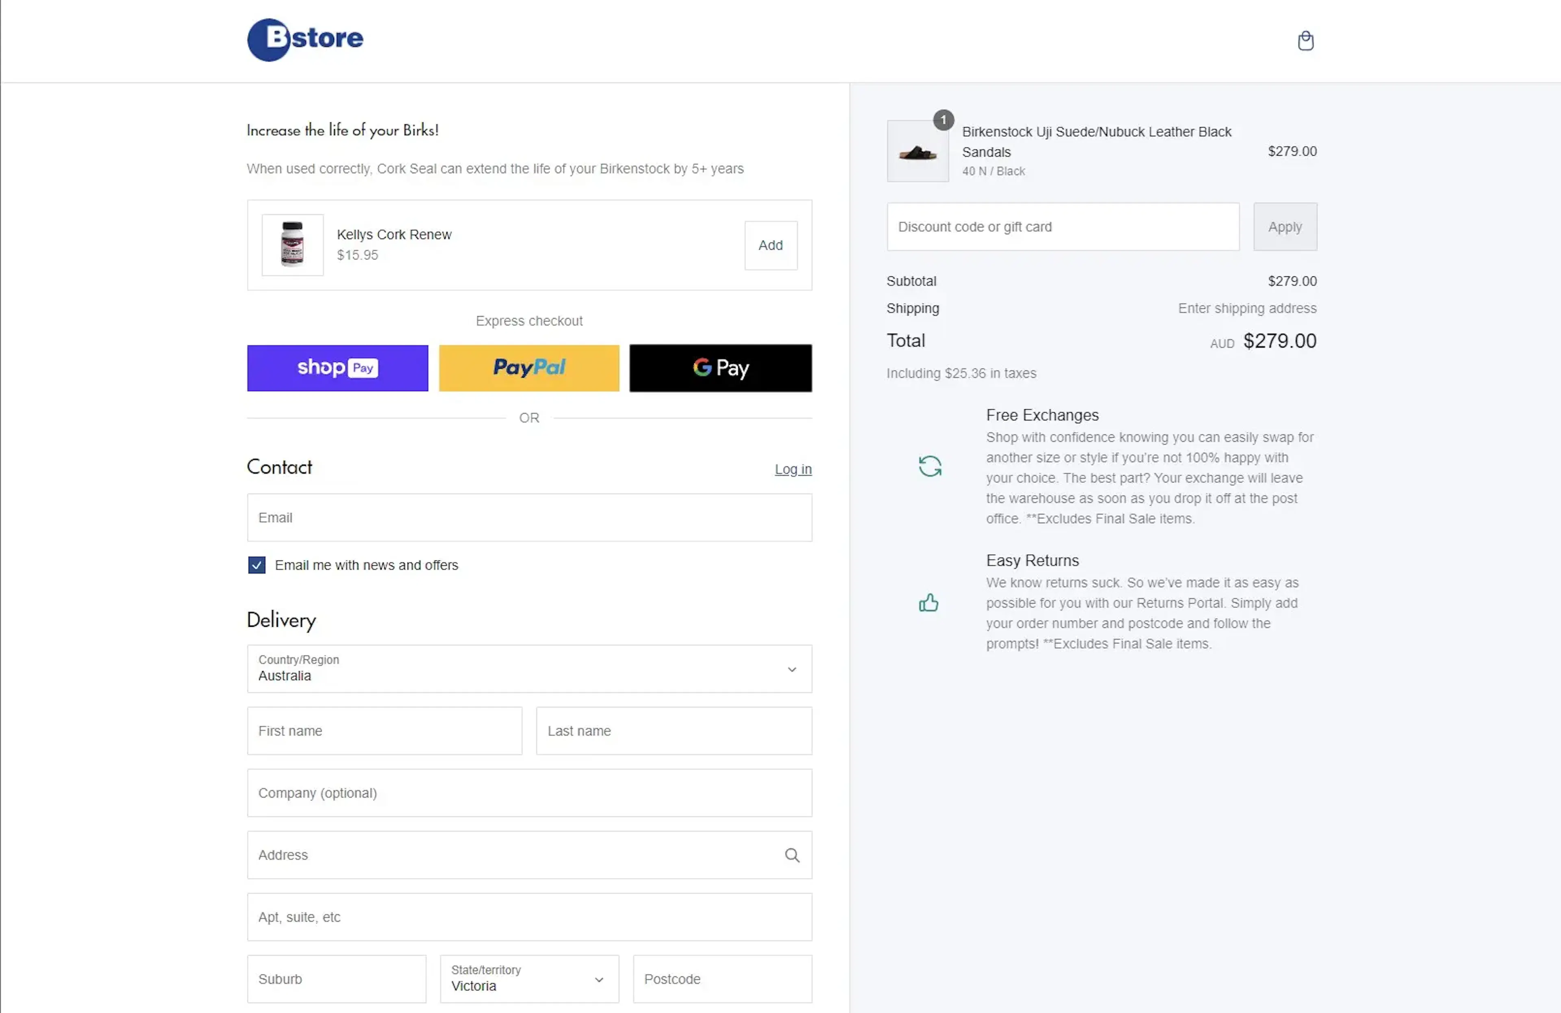Click the 'Birkenstock Uji Suede/Nubuck Leather Black Sandals' title
The image size is (1561, 1013).
[1097, 141]
